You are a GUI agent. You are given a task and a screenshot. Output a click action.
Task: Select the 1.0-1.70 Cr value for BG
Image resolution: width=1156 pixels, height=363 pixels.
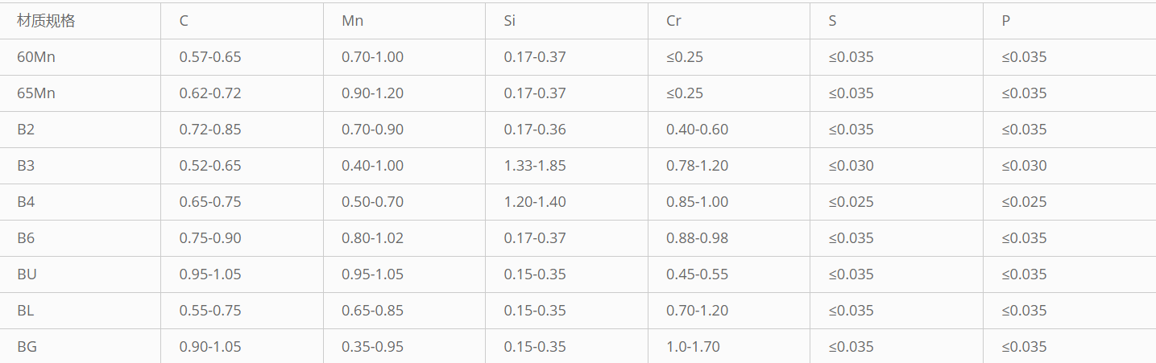693,347
